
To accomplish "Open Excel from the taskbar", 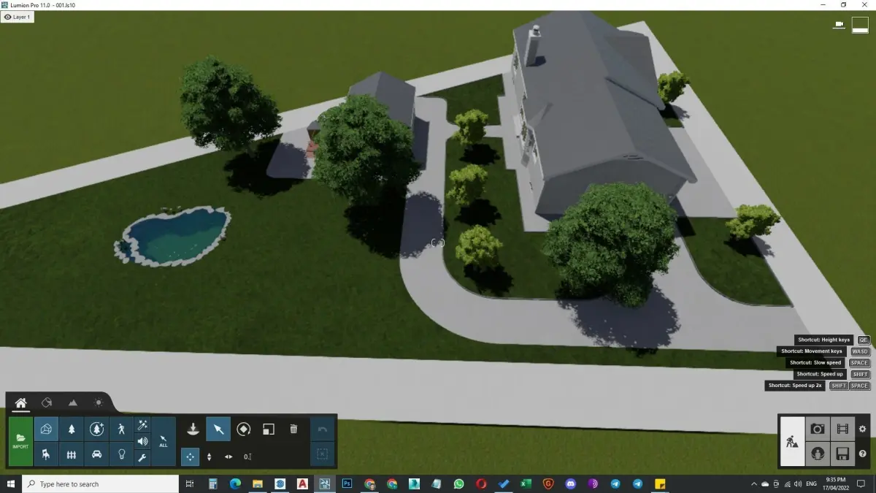I will tap(526, 484).
